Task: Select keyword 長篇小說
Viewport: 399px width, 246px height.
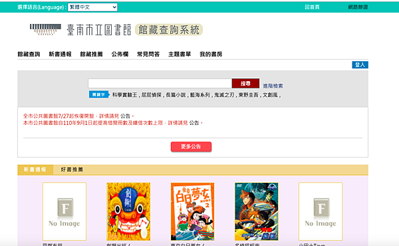Action: tap(176, 95)
